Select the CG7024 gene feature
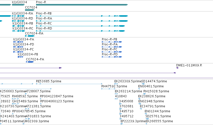Screen dimensions: 213x125 (x=30, y=10)
